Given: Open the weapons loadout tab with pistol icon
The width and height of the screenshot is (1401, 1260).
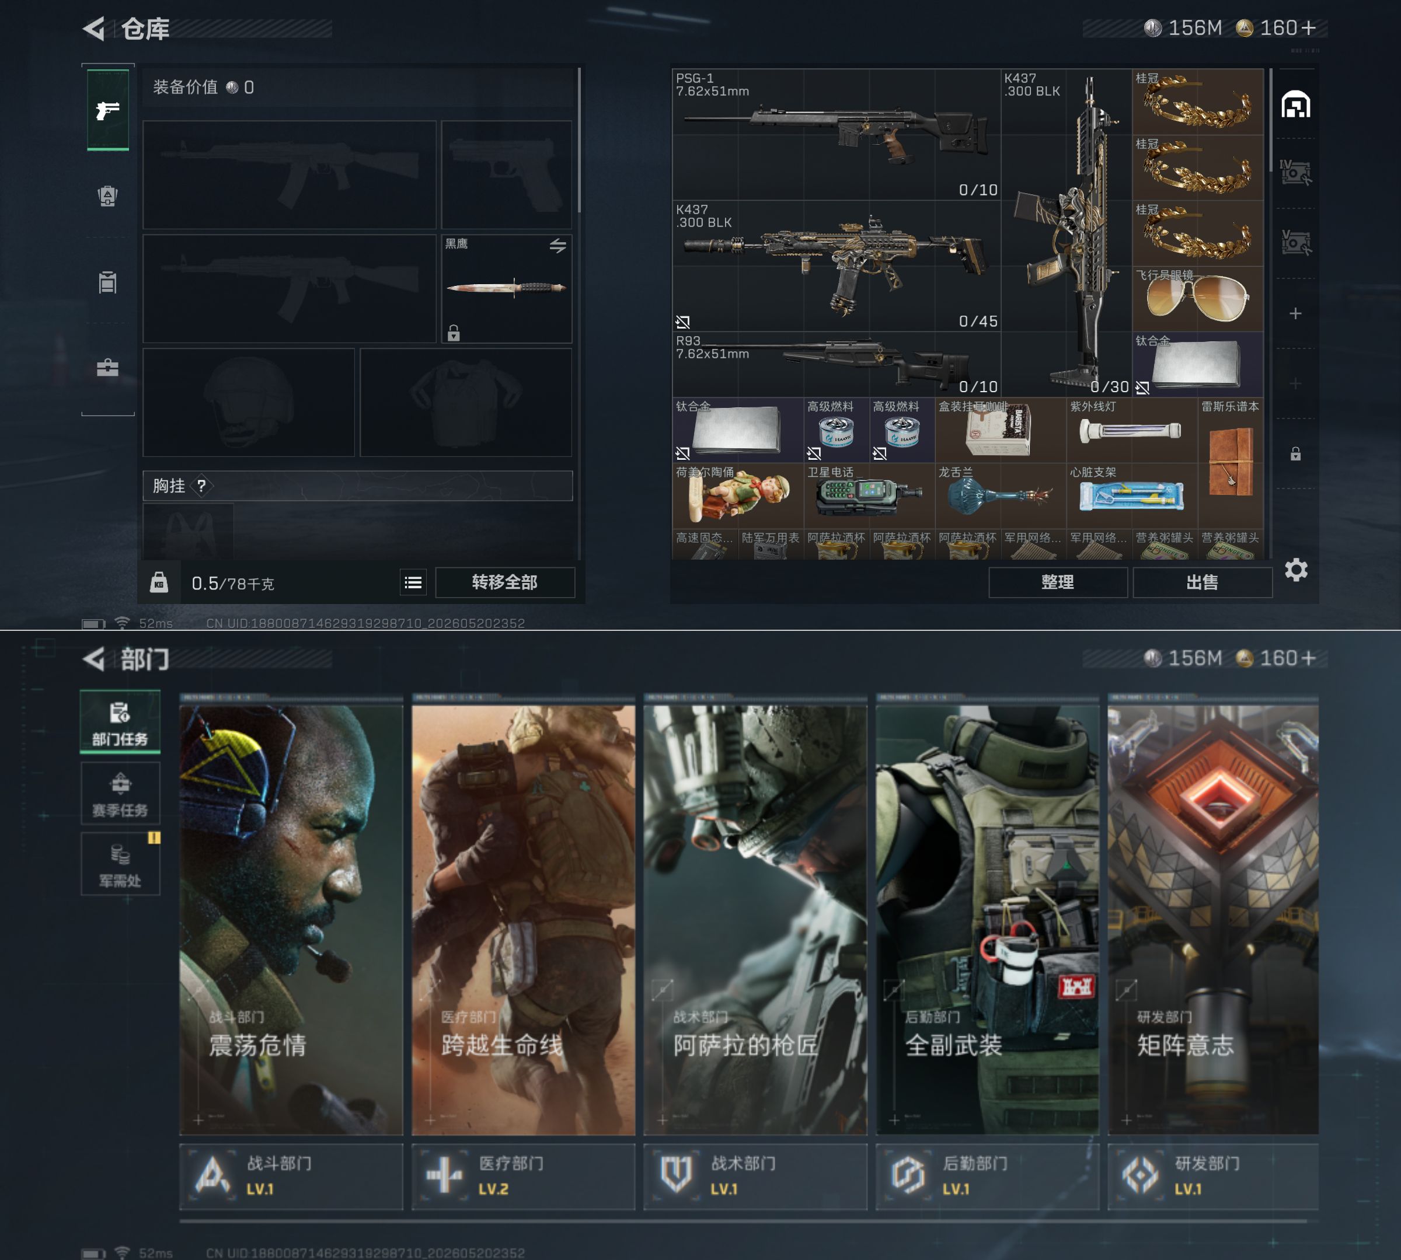Looking at the screenshot, I should (107, 109).
